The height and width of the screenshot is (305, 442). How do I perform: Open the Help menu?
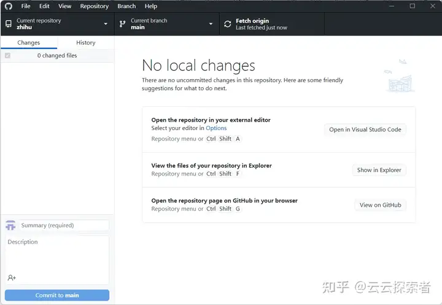point(151,6)
